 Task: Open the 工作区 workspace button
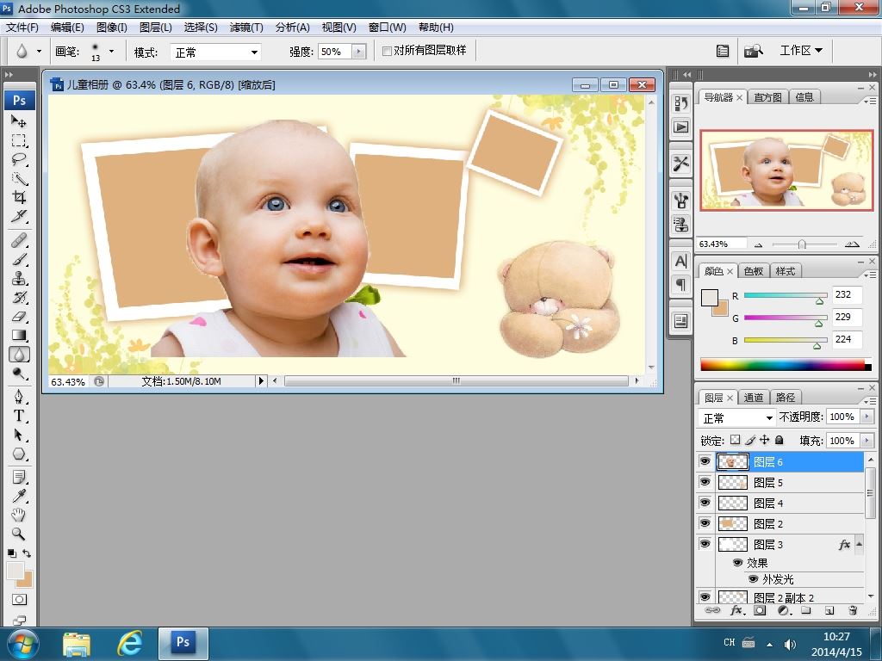(800, 51)
